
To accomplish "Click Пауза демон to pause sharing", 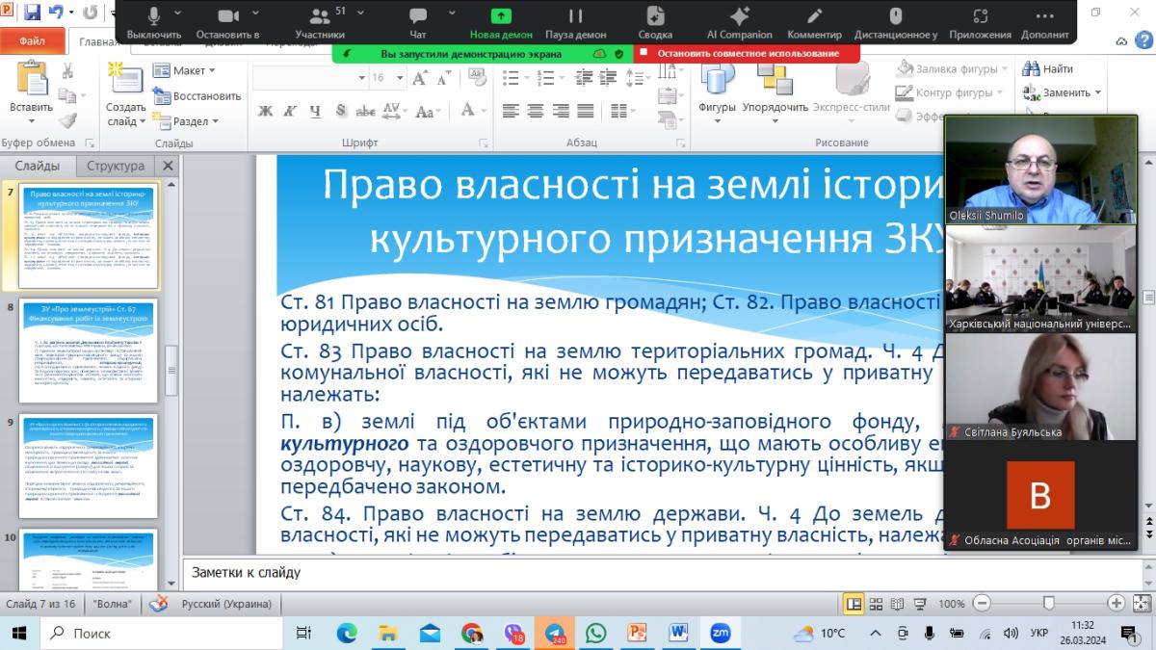I will click(575, 17).
